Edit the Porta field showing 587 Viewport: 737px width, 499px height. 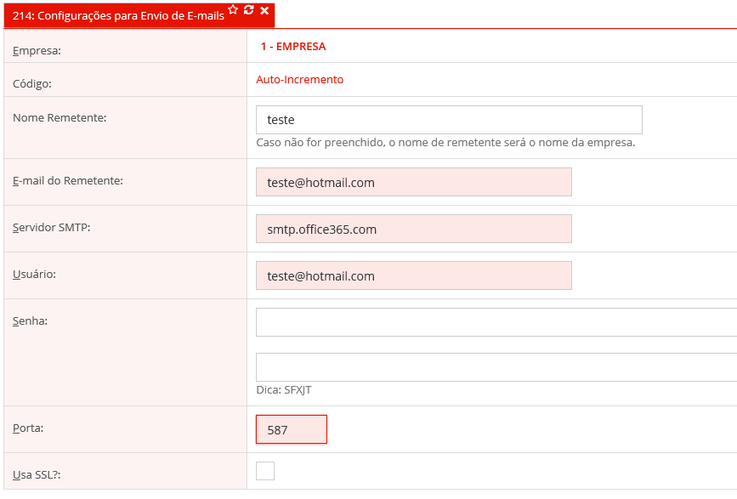292,429
